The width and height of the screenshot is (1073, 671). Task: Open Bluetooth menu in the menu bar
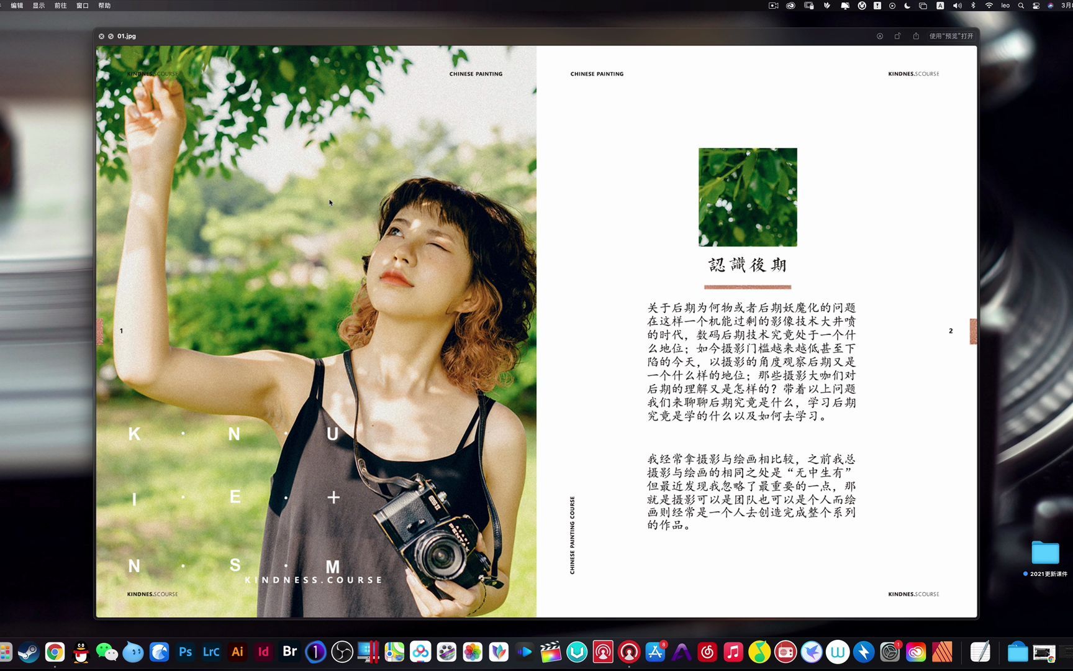(x=973, y=6)
